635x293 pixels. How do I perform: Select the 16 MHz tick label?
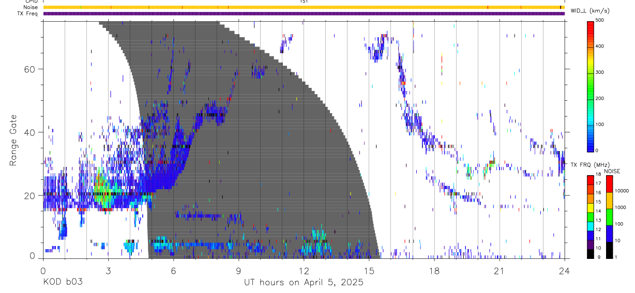coord(599,193)
